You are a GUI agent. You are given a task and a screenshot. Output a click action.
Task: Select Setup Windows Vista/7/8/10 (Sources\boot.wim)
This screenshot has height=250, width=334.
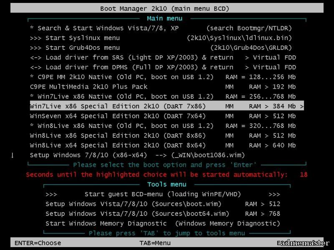coord(163,204)
